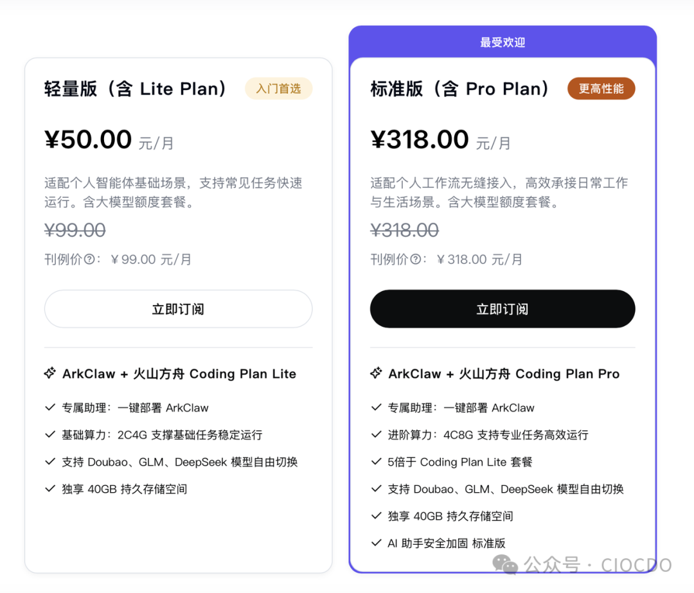Subscribe to the 轻量版 Lite Plan
This screenshot has width=694, height=593.
(178, 309)
